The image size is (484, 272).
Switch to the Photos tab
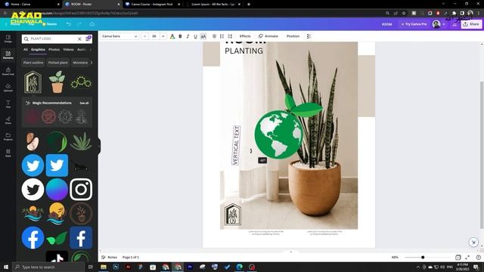click(54, 49)
